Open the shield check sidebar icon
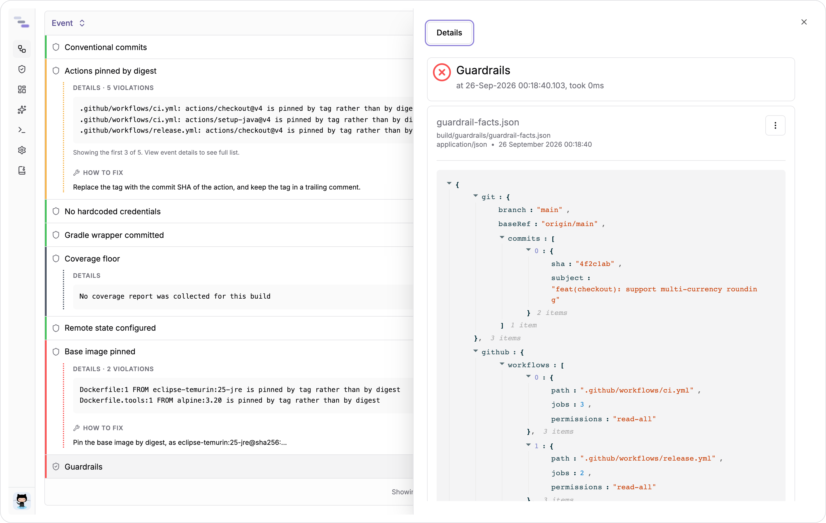 [22, 69]
